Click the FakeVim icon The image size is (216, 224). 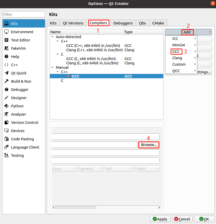pyautogui.click(x=6, y=48)
